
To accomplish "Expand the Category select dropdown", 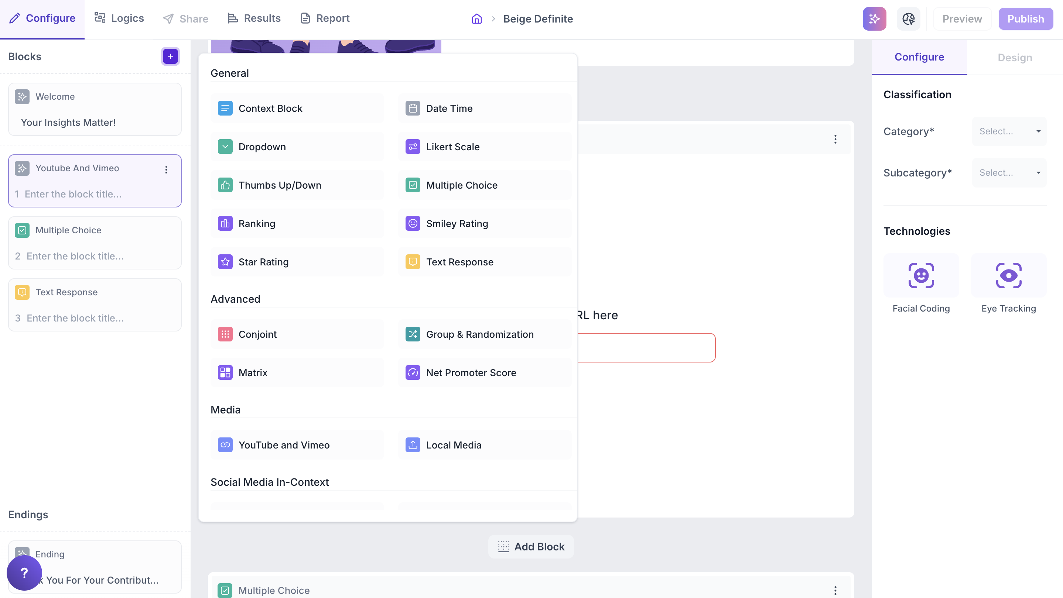I will pos(1009,131).
